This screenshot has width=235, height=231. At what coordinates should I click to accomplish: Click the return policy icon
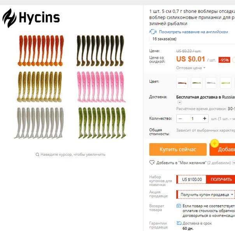point(179,206)
